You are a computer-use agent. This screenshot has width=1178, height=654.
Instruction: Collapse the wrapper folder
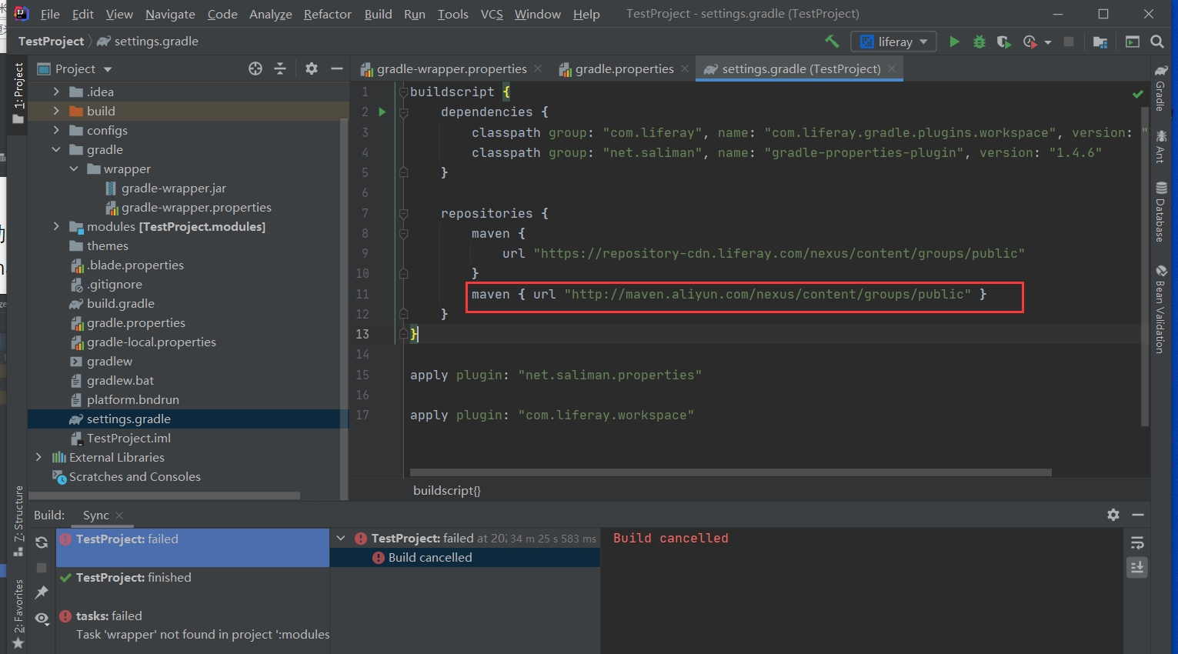(x=74, y=169)
